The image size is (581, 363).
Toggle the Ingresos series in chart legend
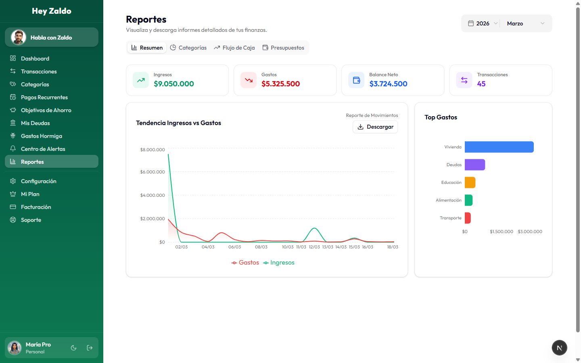tap(279, 263)
